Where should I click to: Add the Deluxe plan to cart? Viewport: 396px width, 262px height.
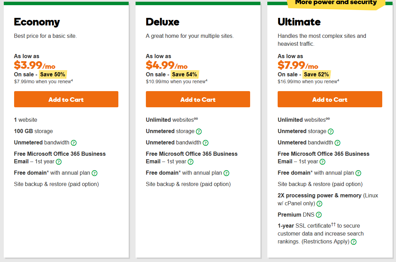[198, 99]
